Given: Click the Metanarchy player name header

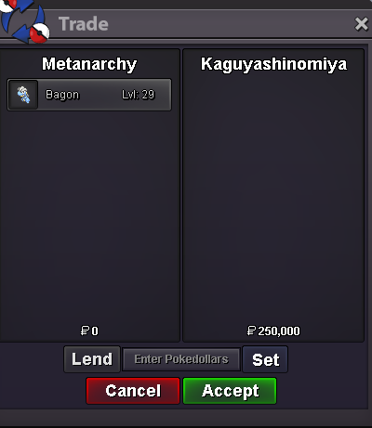Looking at the screenshot, I should (89, 64).
